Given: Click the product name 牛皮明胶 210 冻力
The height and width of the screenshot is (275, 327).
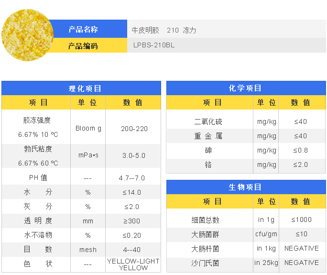Looking at the screenshot, I should [164, 30].
